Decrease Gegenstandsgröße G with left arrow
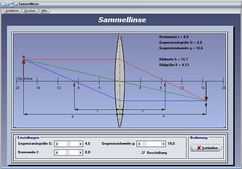 57,144
